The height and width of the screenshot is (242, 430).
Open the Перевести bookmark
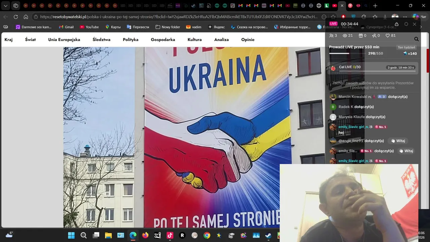pos(138,27)
